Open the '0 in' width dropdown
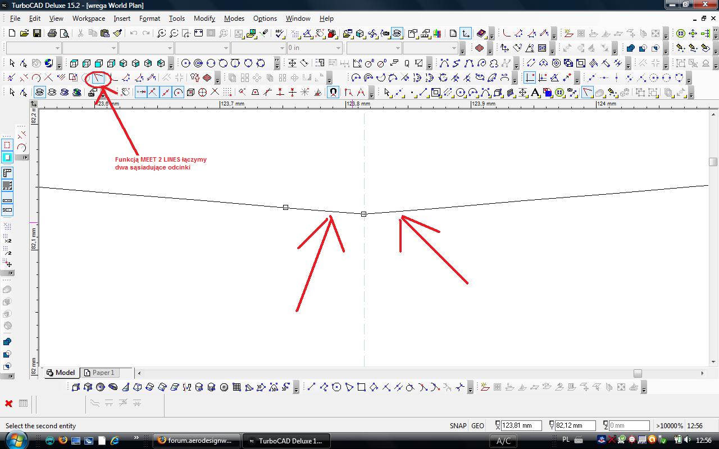The width and height of the screenshot is (719, 449). (x=338, y=48)
